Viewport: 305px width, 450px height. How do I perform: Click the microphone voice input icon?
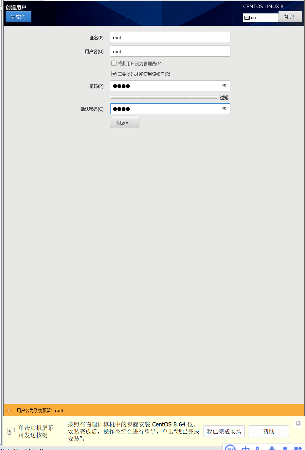tap(272, 448)
